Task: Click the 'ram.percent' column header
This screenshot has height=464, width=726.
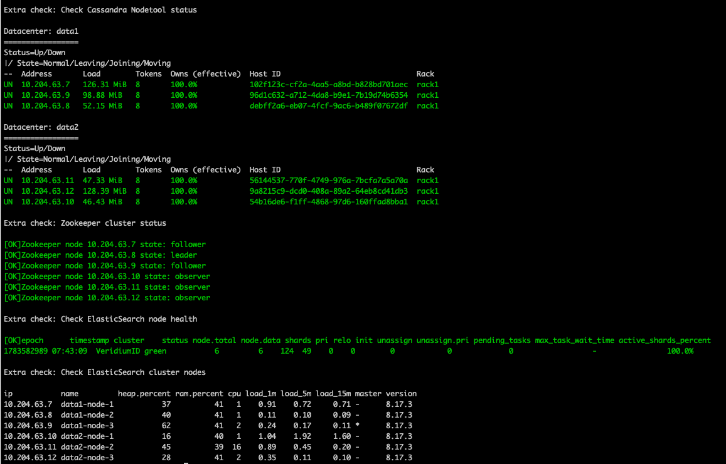Action: (x=199, y=394)
